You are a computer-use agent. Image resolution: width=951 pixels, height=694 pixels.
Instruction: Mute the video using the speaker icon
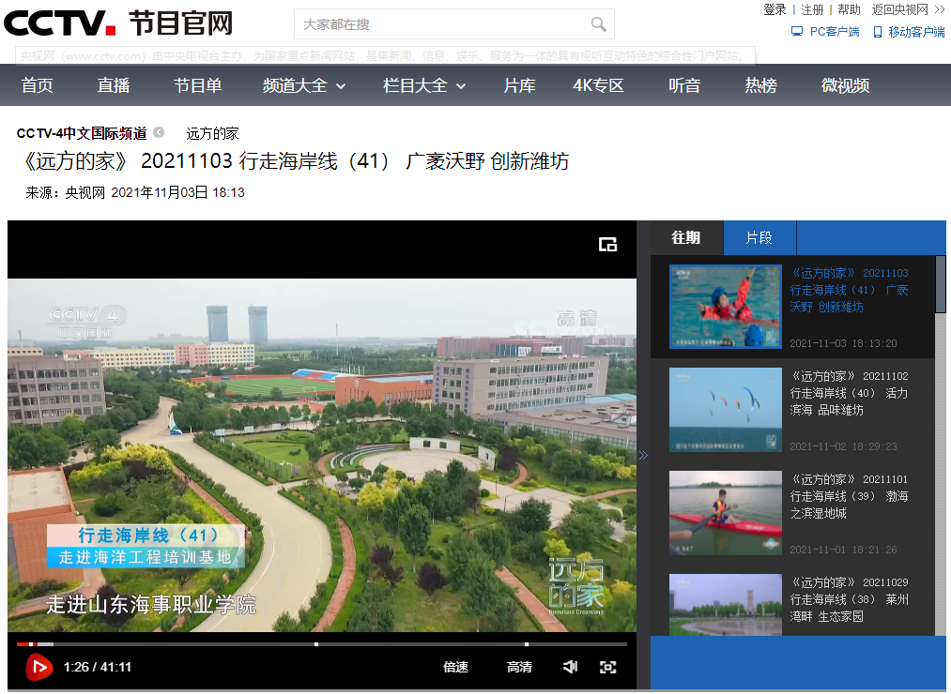coord(570,667)
